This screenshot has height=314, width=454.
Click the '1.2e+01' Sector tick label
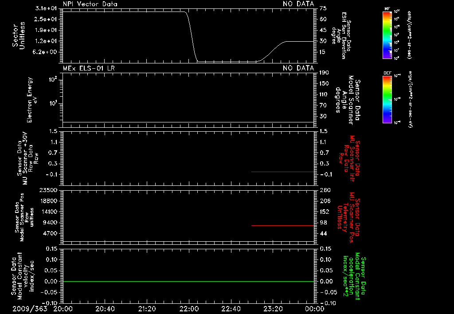46,41
